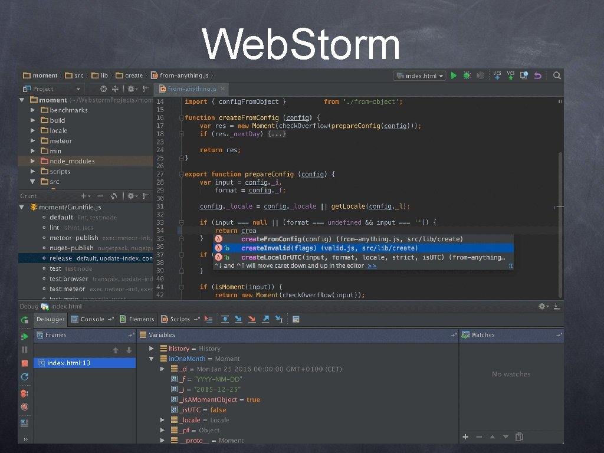Viewport: 604px width, 453px height.
Task: Expand the _locale variable
Action: click(162, 420)
